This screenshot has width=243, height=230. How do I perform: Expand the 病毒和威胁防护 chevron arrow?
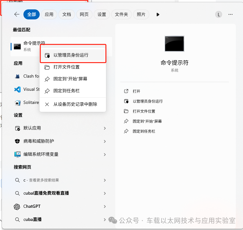pos(105,141)
